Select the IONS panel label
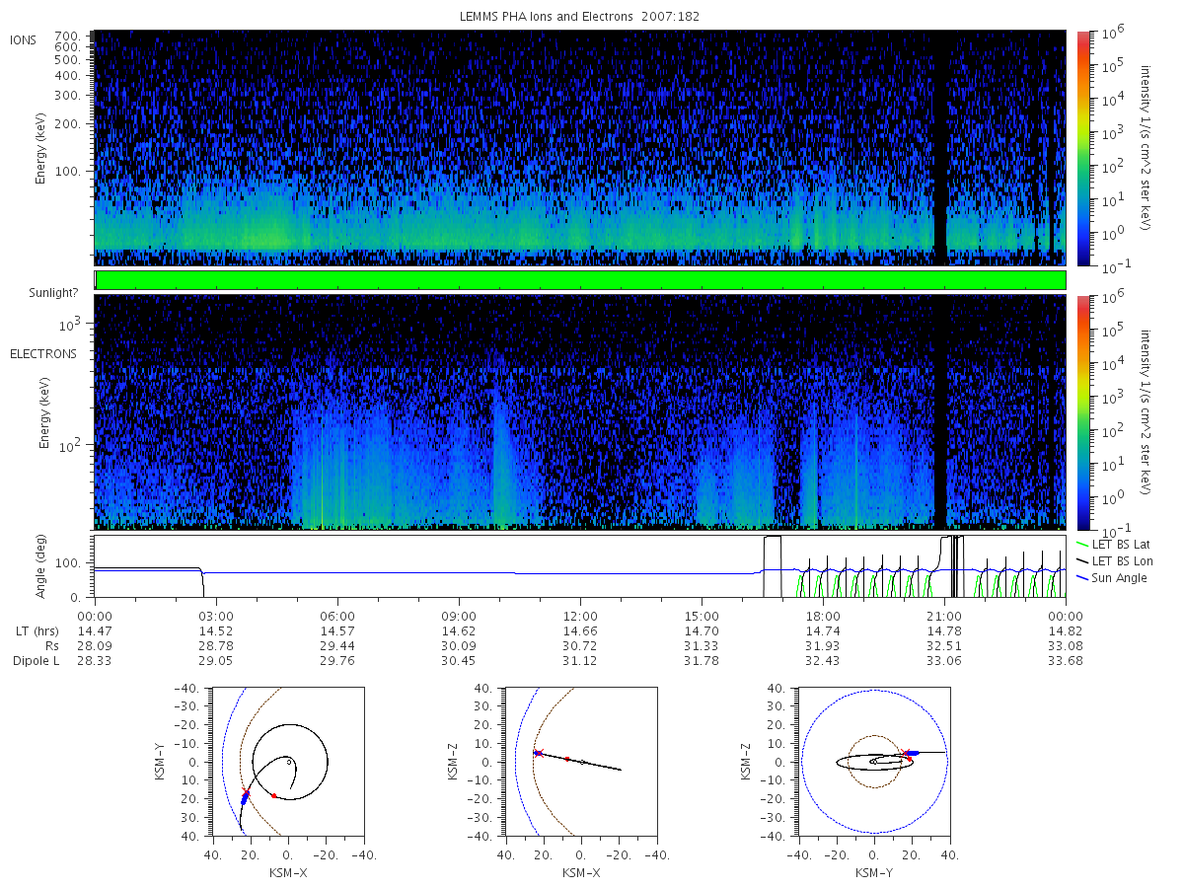This screenshot has height=888, width=1184. (25, 40)
